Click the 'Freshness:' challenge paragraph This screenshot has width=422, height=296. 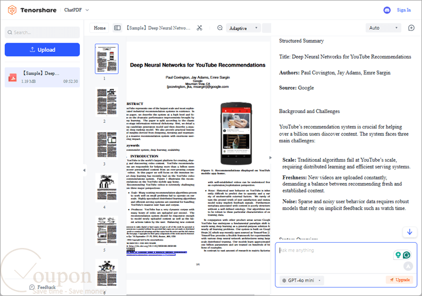(342, 184)
